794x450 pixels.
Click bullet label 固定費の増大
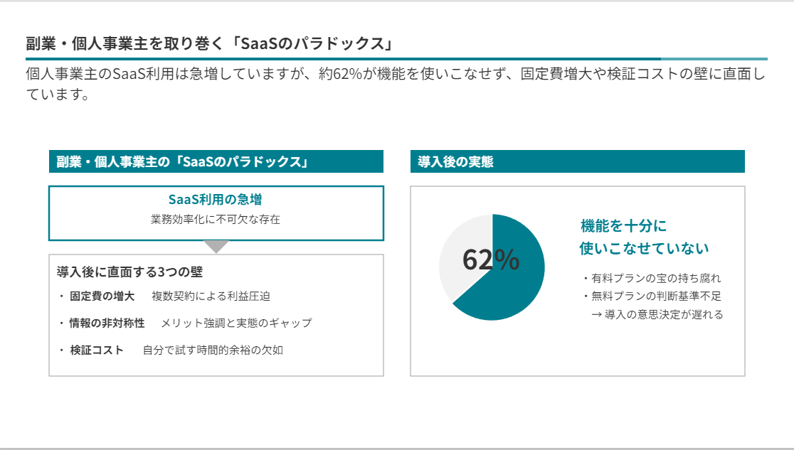[x=102, y=296]
